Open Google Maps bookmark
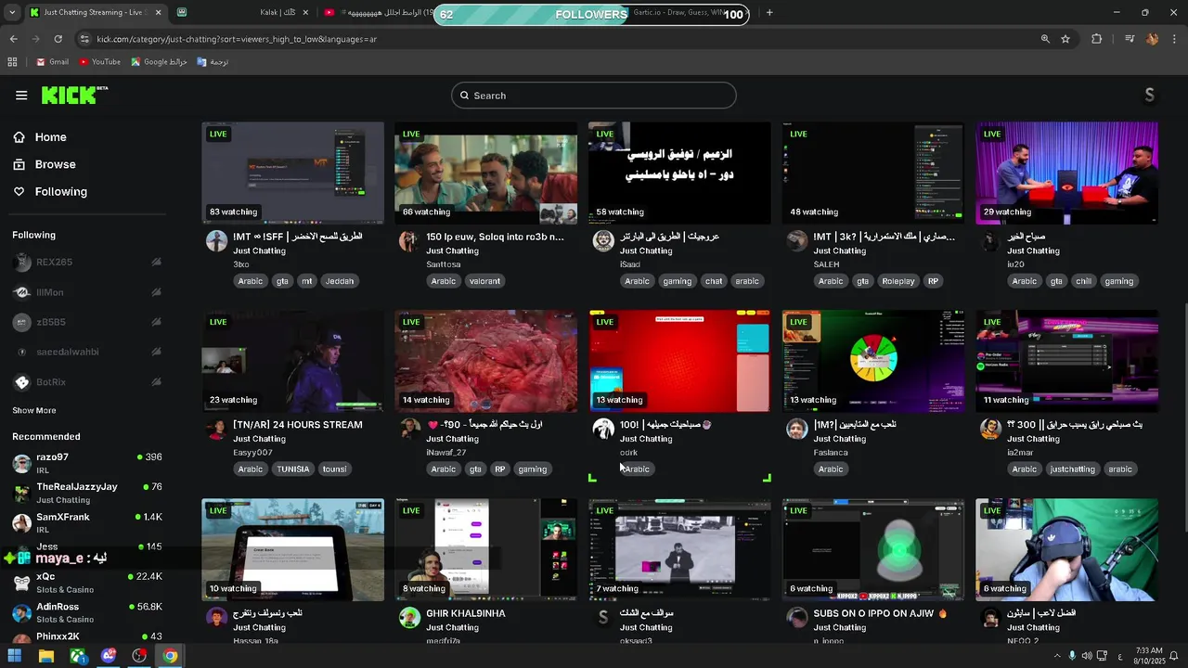 [159, 62]
